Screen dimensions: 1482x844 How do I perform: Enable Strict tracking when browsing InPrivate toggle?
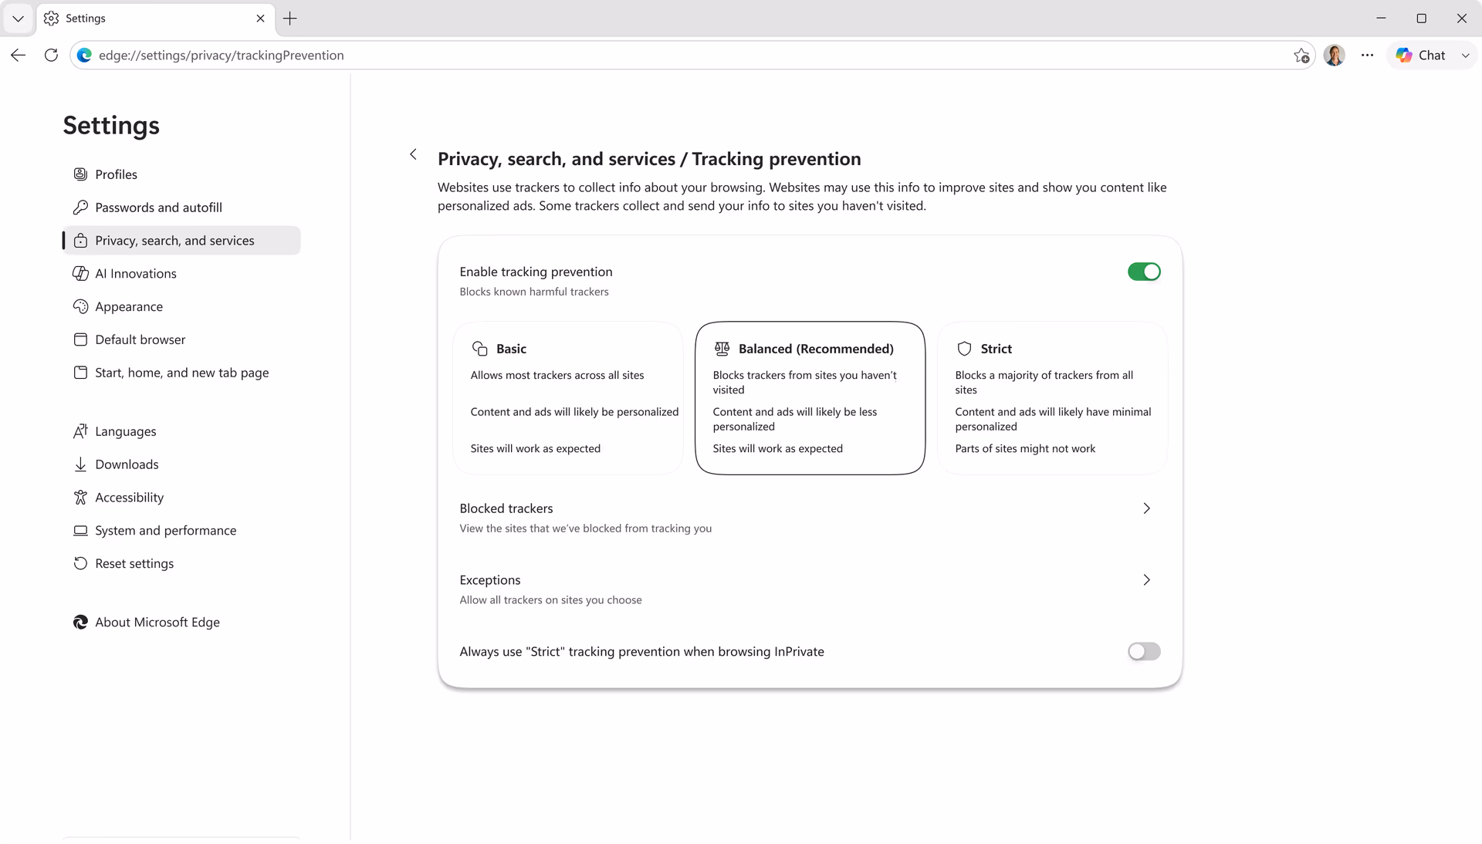click(x=1144, y=652)
